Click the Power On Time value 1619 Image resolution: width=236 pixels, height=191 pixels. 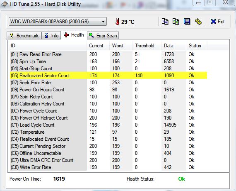coord(59,179)
